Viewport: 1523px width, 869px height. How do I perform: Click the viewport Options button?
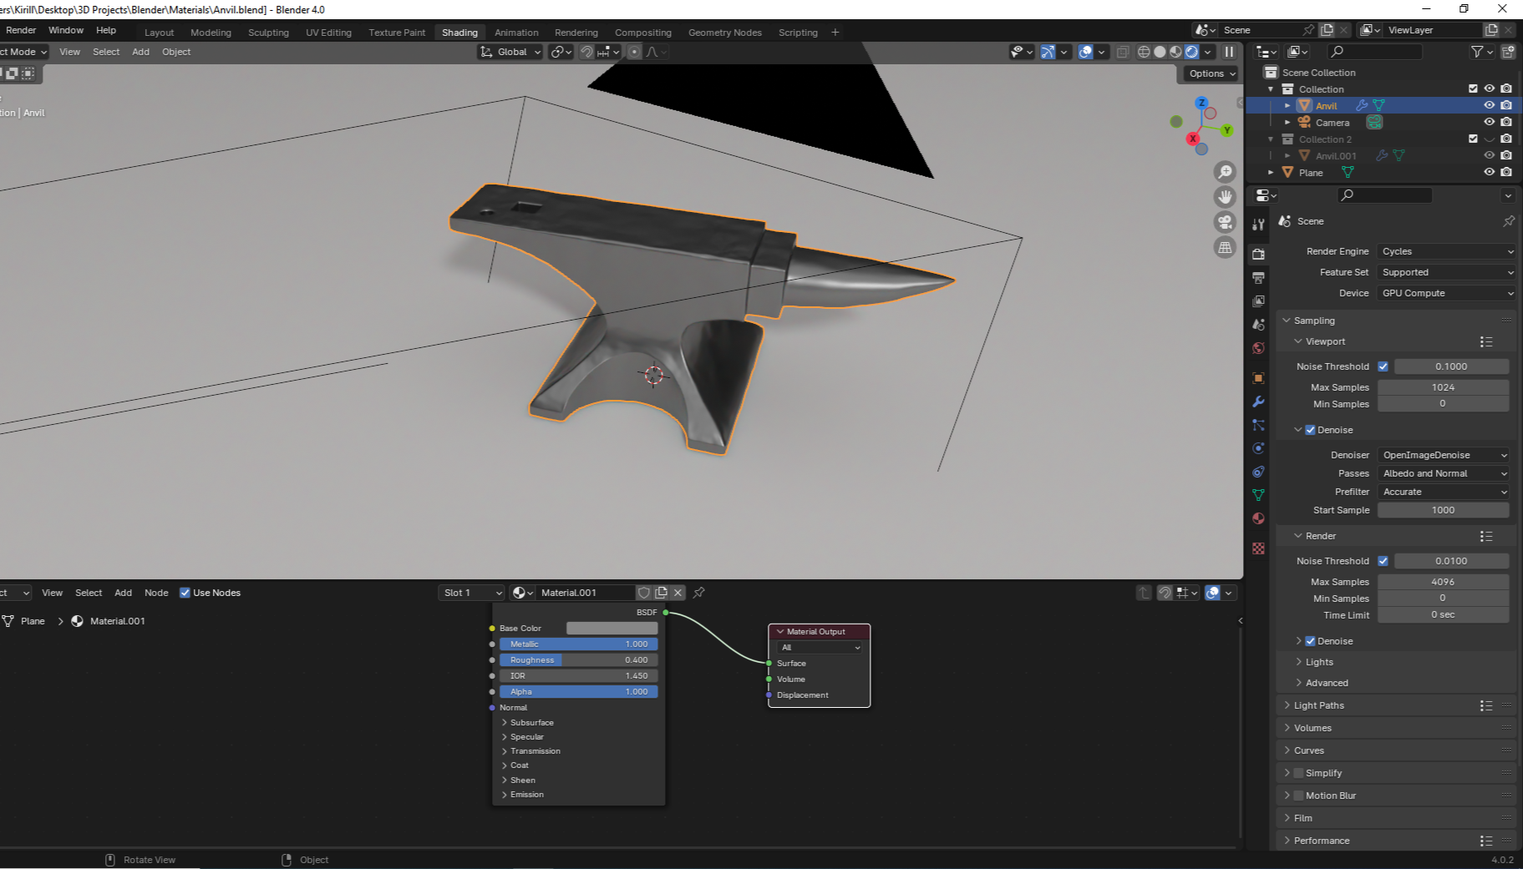coord(1211,73)
